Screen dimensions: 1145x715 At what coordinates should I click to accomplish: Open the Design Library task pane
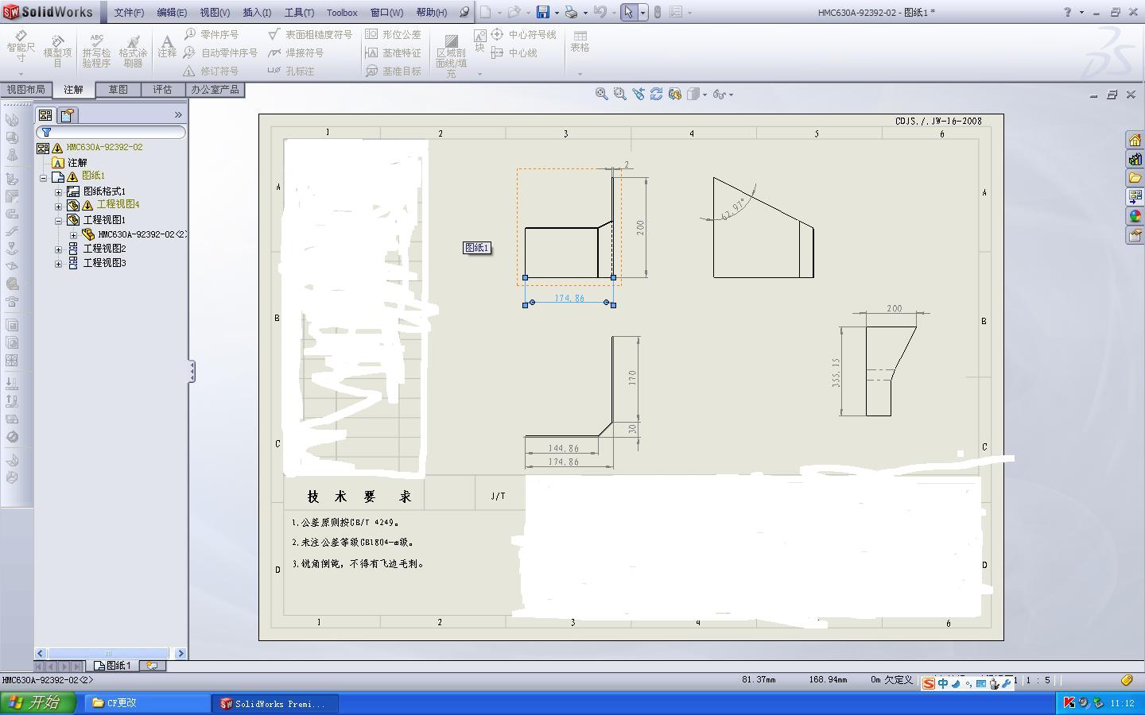[1135, 159]
